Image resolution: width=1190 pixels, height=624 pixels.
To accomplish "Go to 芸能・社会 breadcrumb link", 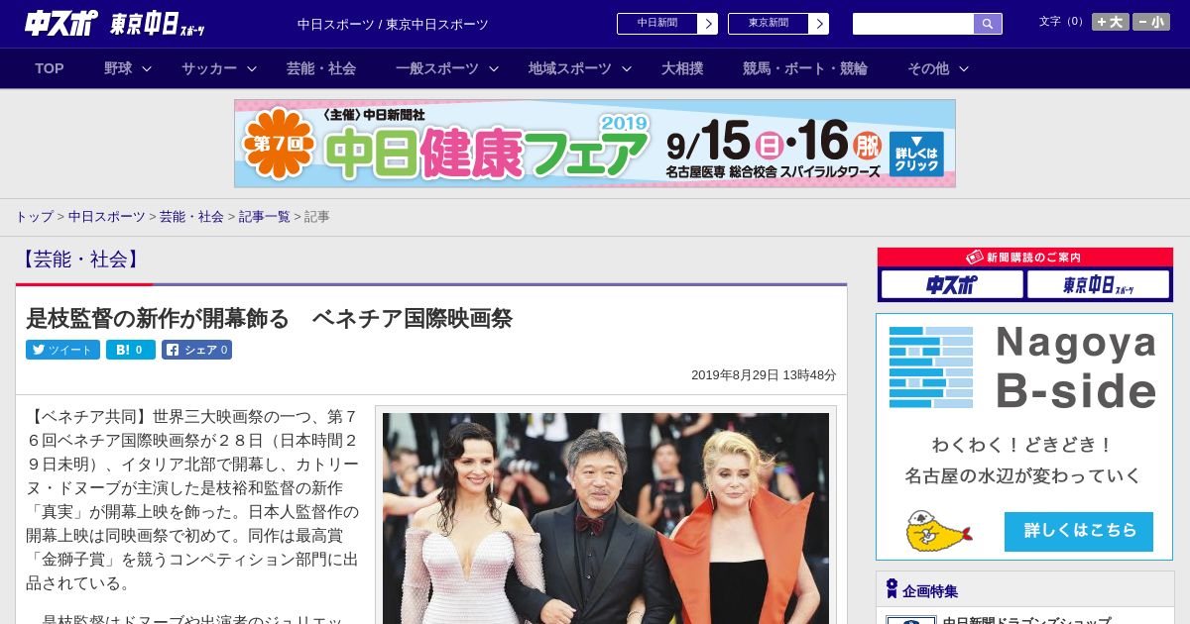I will click(191, 216).
